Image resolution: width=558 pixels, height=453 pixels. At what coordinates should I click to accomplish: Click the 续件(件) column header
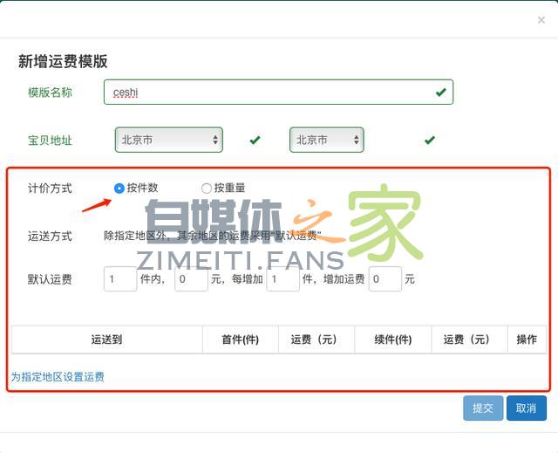click(392, 340)
